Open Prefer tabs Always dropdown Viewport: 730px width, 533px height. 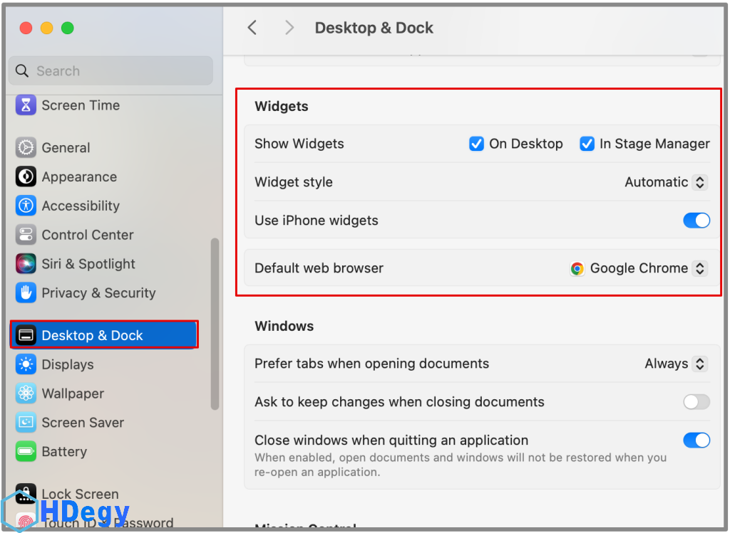pos(675,364)
